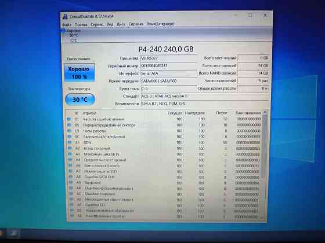This screenshot has height=243, width=325.
Task: Click status icon for attribute AD row
Action: [71, 200]
